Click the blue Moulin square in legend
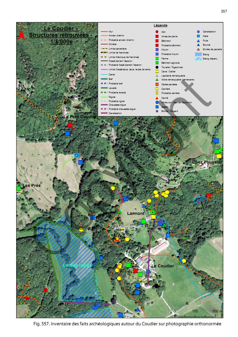The image size is (238, 337). (x=157, y=50)
